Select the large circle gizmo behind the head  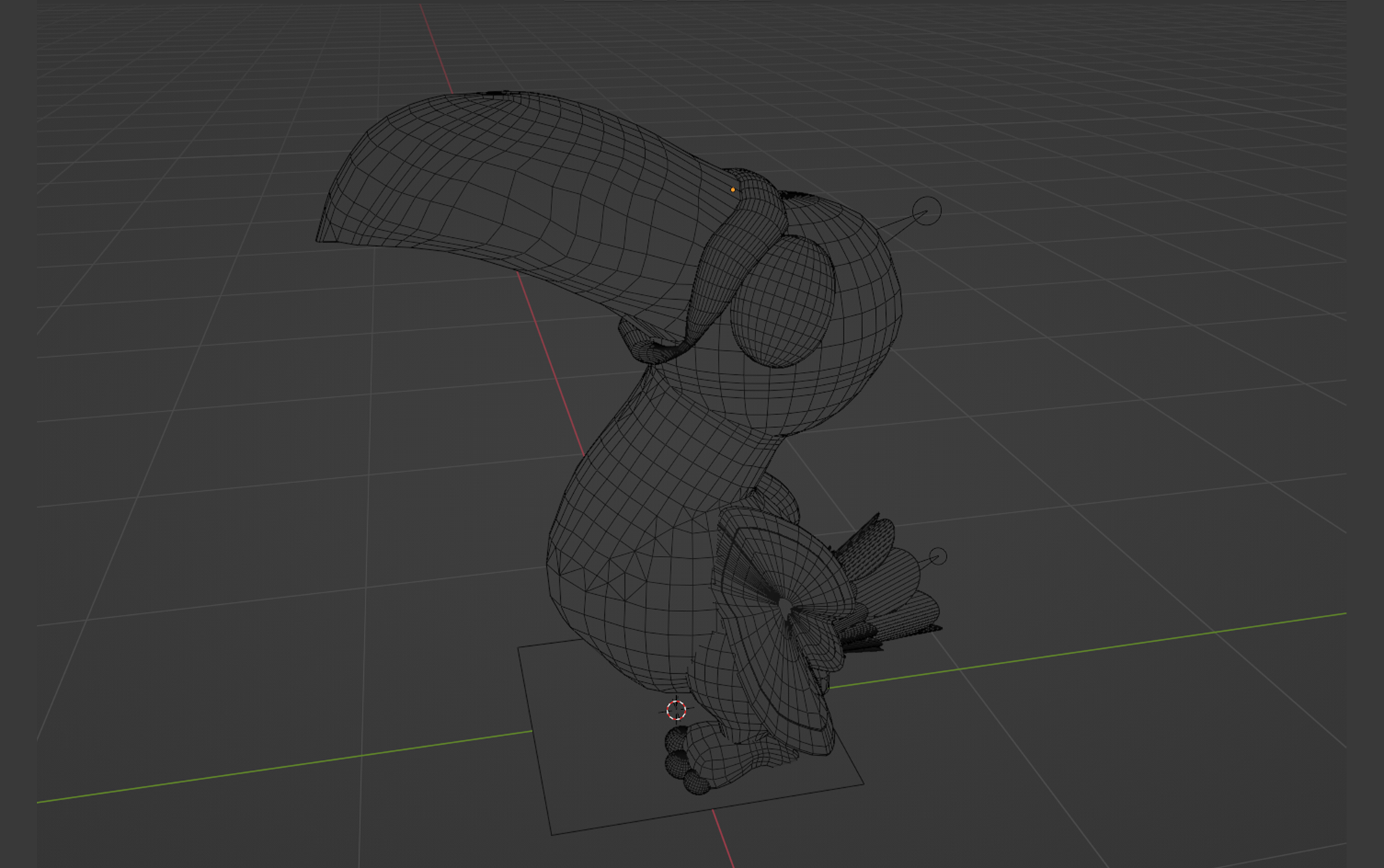coord(926,211)
